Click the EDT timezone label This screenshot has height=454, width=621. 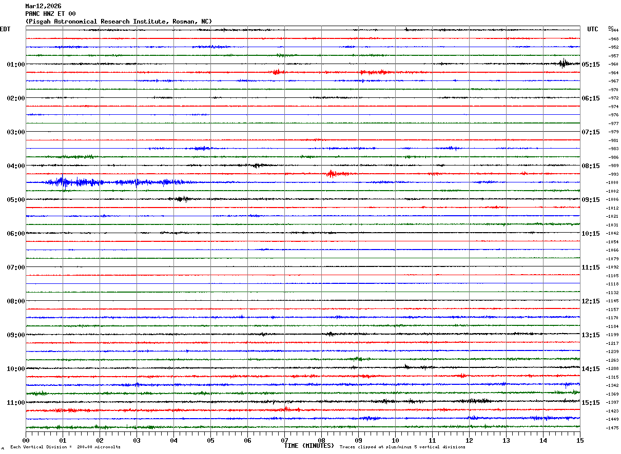(5, 29)
